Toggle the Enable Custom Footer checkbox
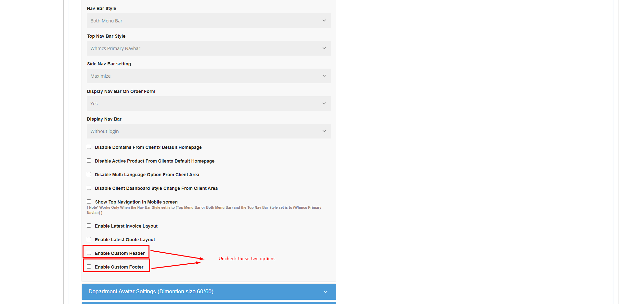Viewport: 619px width, 304px height. point(89,267)
